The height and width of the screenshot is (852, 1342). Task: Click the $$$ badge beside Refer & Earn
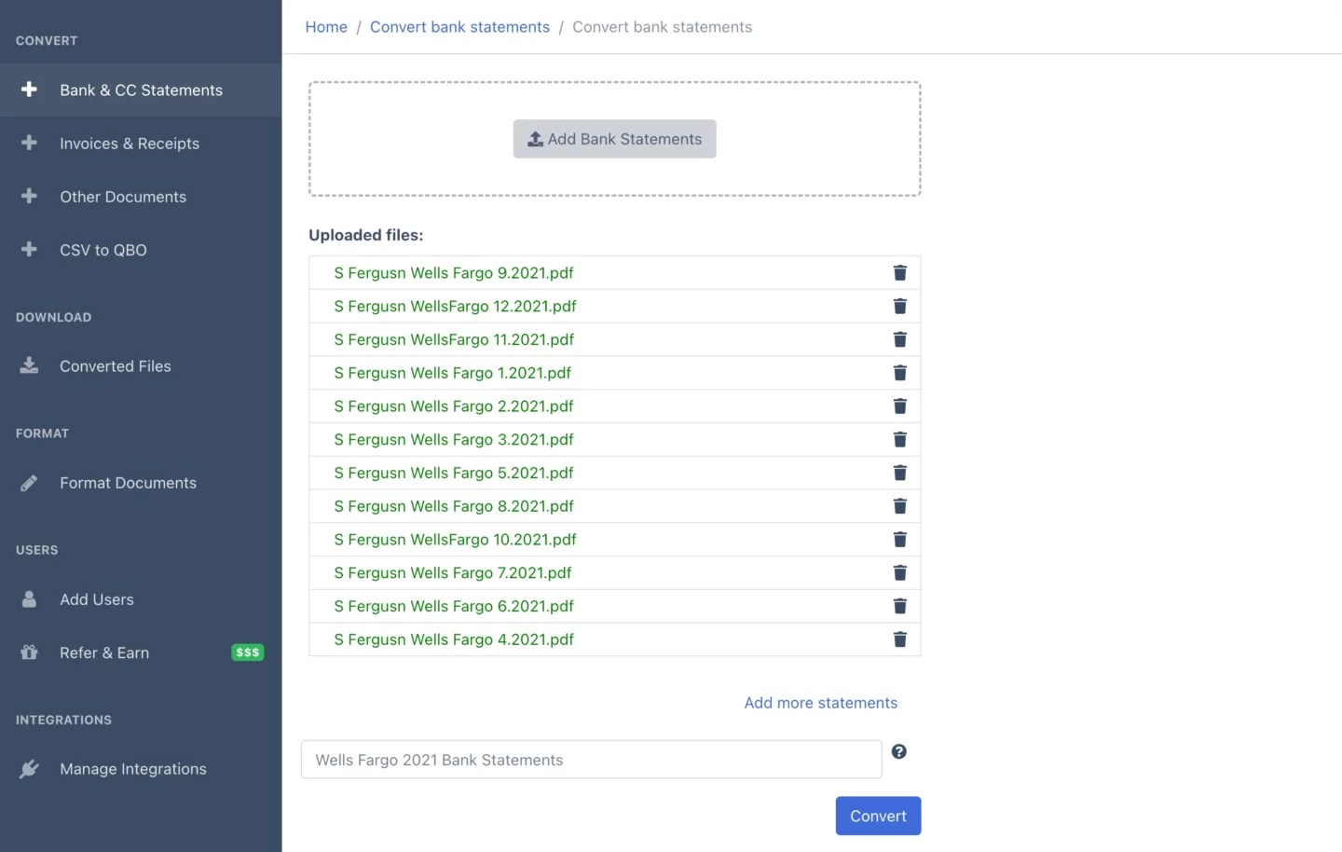coord(247,652)
